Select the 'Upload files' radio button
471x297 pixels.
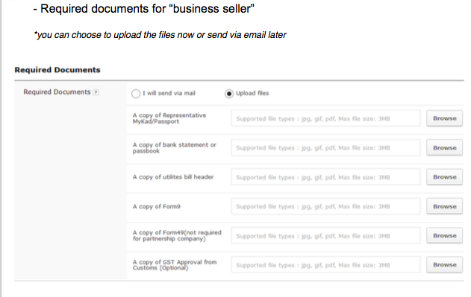pos(229,94)
